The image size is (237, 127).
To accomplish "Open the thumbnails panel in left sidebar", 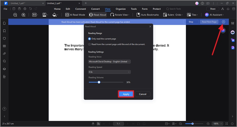I will coord(4,23).
